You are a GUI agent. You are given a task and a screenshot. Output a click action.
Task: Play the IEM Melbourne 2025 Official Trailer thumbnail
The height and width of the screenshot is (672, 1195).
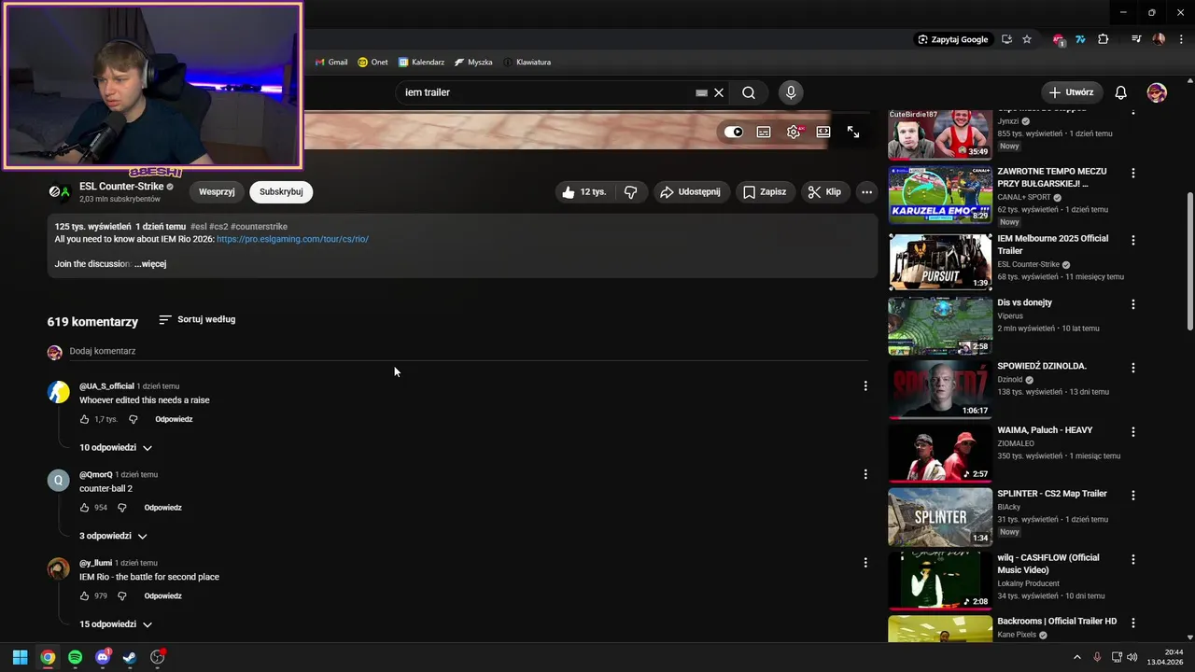tap(940, 261)
